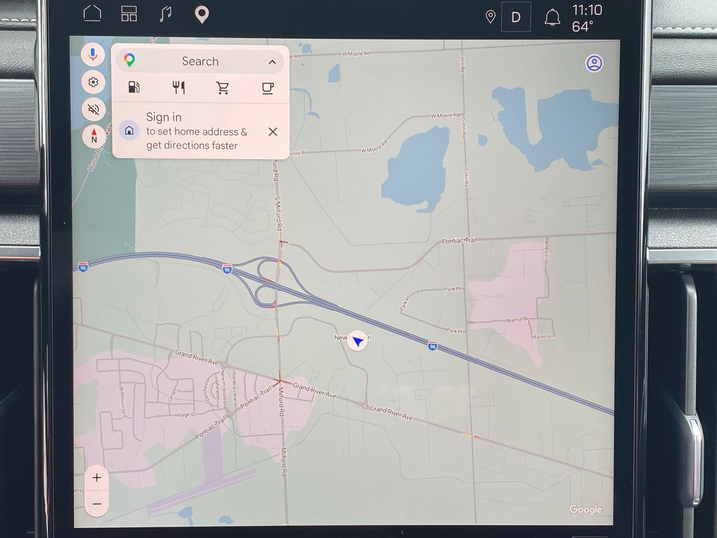Image resolution: width=717 pixels, height=538 pixels.
Task: Go to the vehicle home screen
Action: tap(92, 13)
